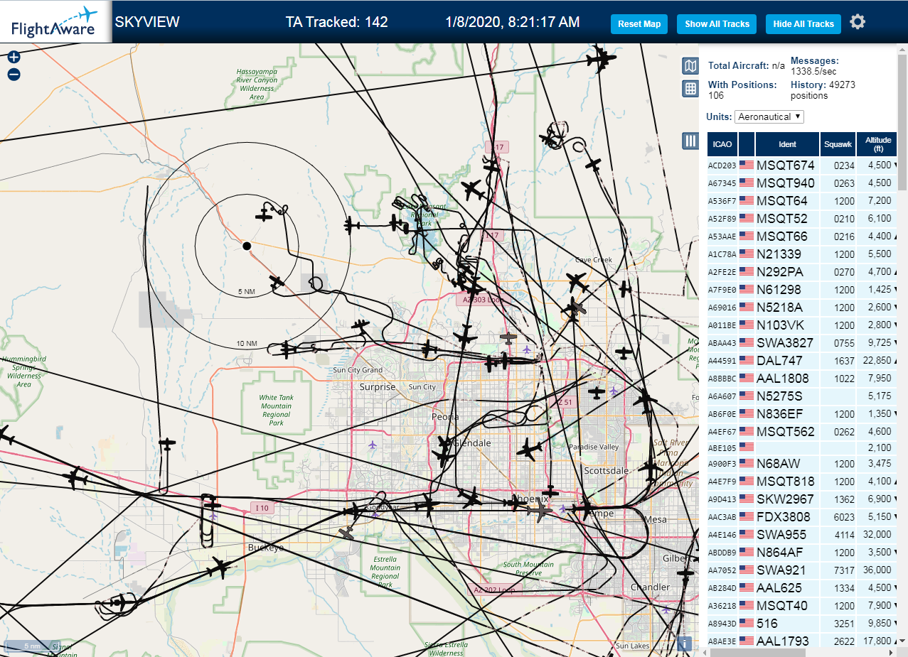Select the AAL1808 aircraft row
908x657 pixels.
(802, 378)
